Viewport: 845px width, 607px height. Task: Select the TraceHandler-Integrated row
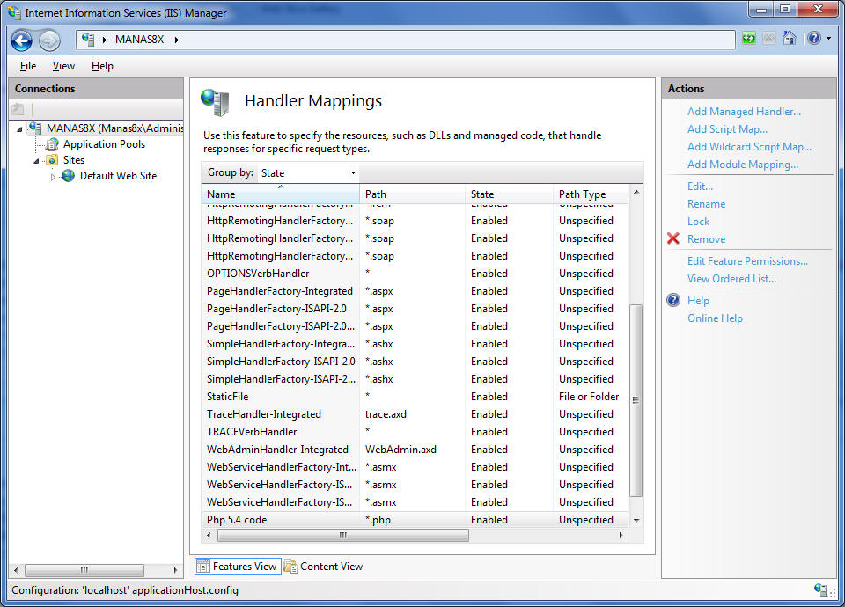tap(415, 414)
